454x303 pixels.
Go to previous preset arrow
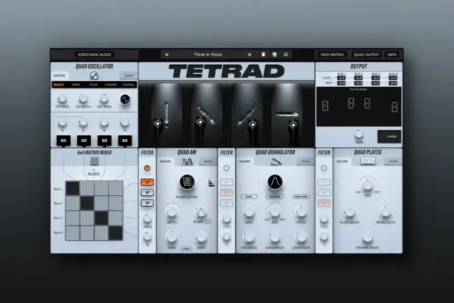click(x=167, y=55)
